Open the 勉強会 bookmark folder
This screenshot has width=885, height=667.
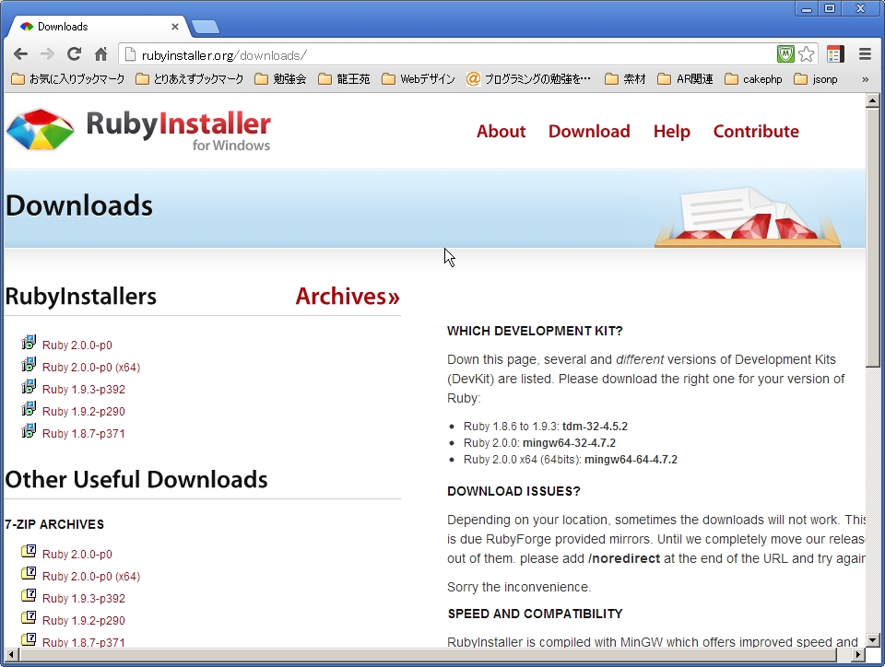click(280, 79)
